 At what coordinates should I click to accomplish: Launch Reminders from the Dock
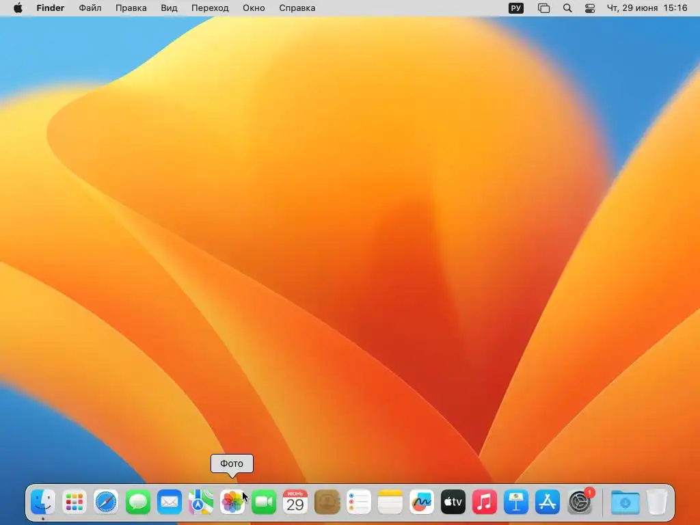tap(358, 502)
